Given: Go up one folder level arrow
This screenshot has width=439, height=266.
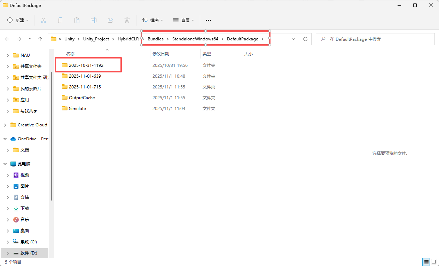Looking at the screenshot, I should 40,39.
